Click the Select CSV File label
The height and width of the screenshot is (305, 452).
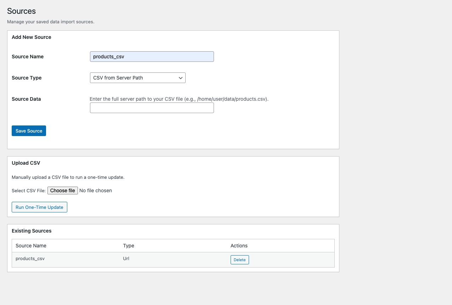tap(29, 190)
